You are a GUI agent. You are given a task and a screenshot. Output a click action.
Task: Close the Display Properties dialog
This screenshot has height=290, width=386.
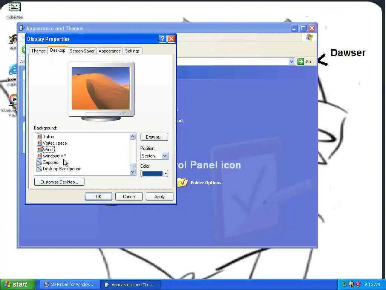pos(171,39)
